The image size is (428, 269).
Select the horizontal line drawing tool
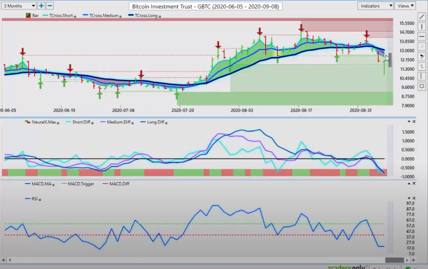point(422,36)
